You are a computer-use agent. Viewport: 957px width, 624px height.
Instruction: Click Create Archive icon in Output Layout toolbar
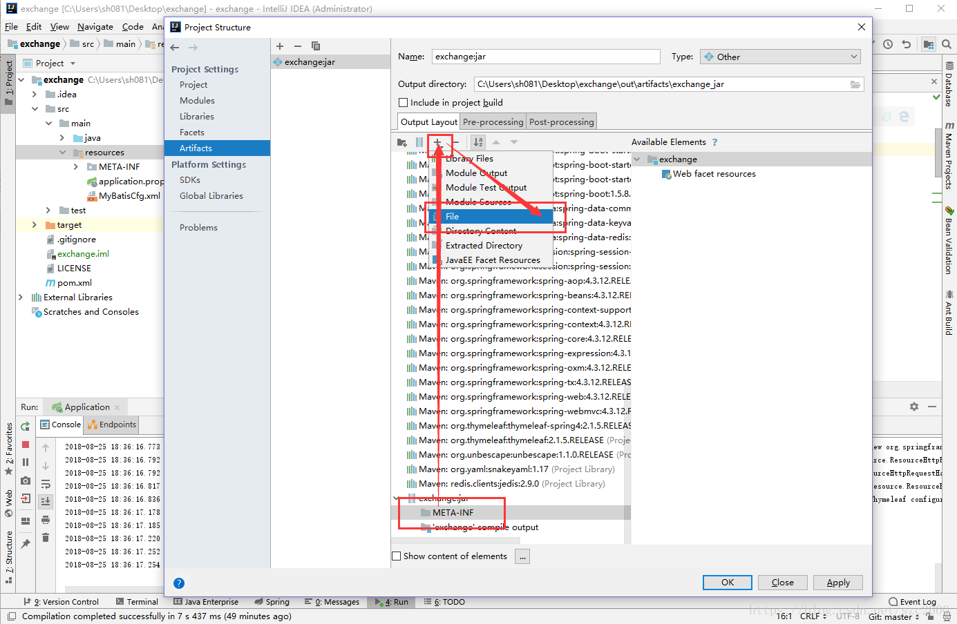point(419,142)
